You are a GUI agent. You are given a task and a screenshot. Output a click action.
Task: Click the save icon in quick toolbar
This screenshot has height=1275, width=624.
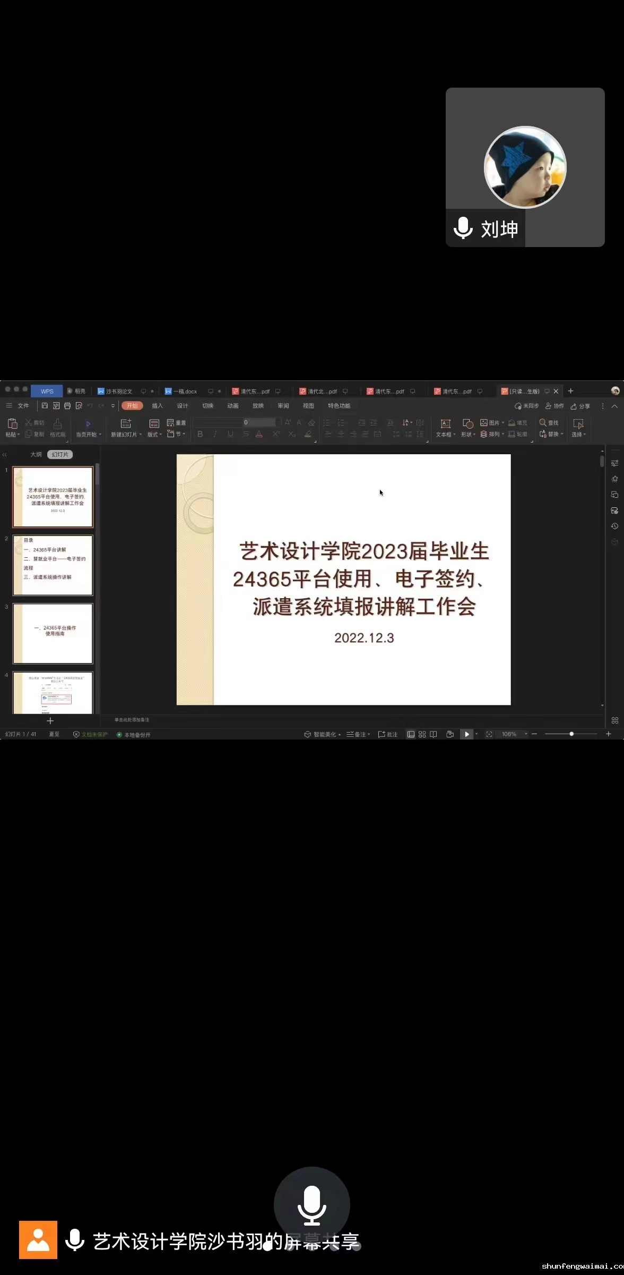[45, 406]
